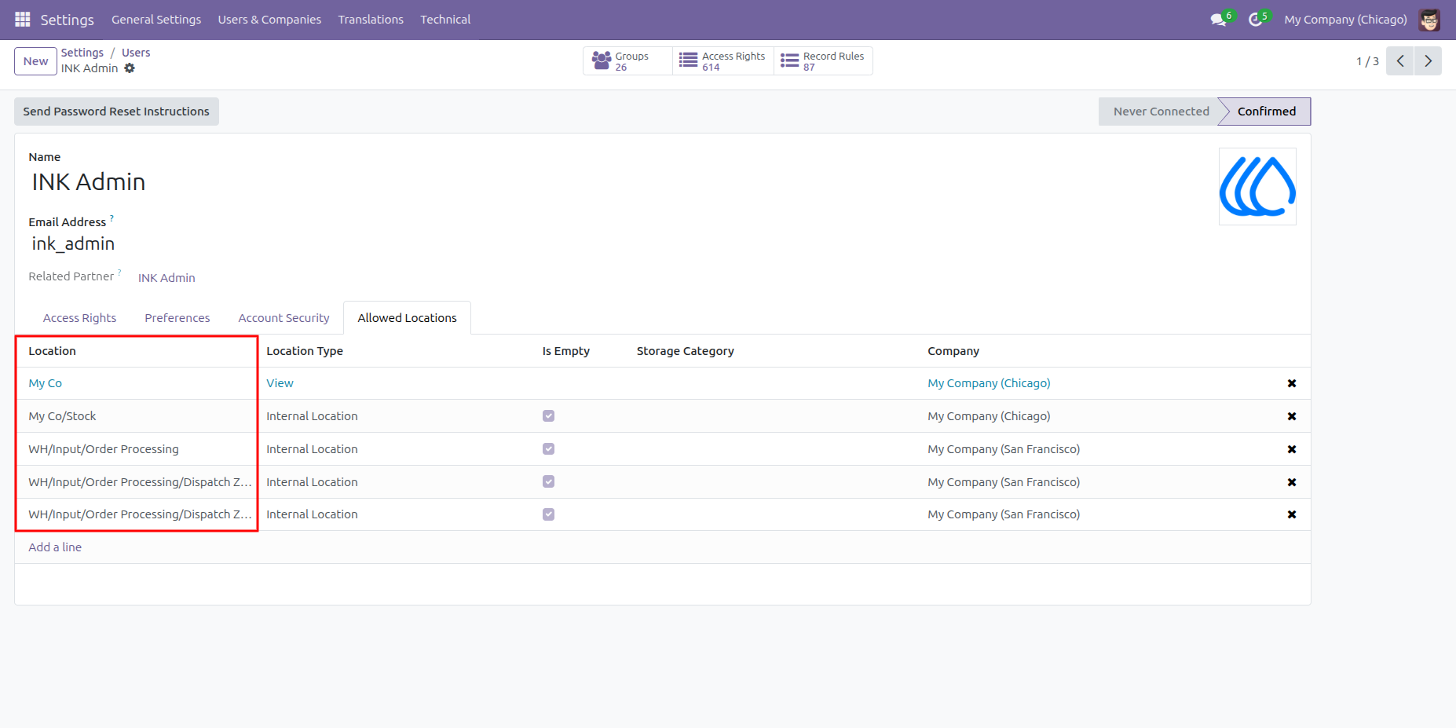Click the Confirmed status stage

1266,112
